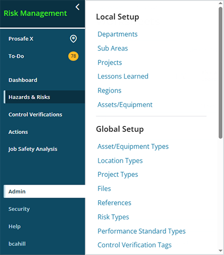This screenshot has width=224, height=255.
Task: Open Assets/Equipment under Local Setup
Action: pyautogui.click(x=125, y=104)
